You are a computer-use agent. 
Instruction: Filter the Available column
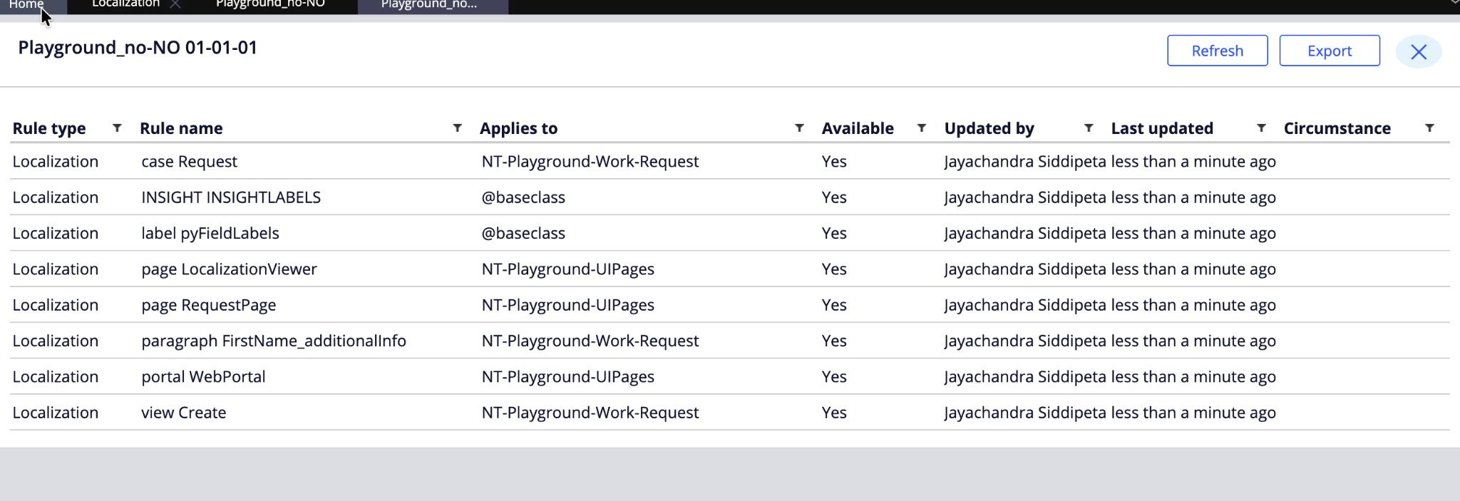pos(922,128)
